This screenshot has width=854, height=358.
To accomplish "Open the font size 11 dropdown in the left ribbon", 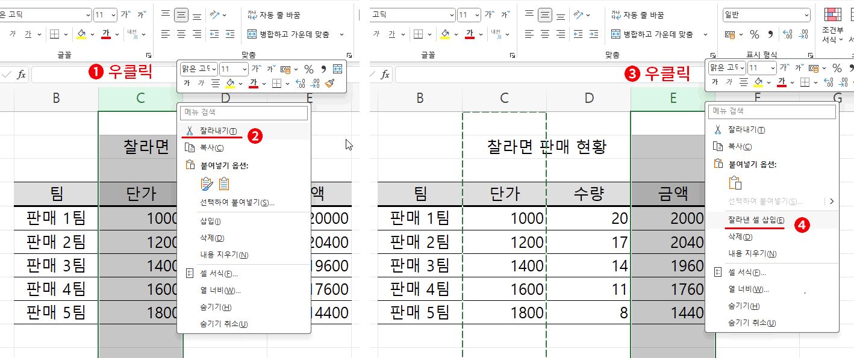I will coord(113,14).
